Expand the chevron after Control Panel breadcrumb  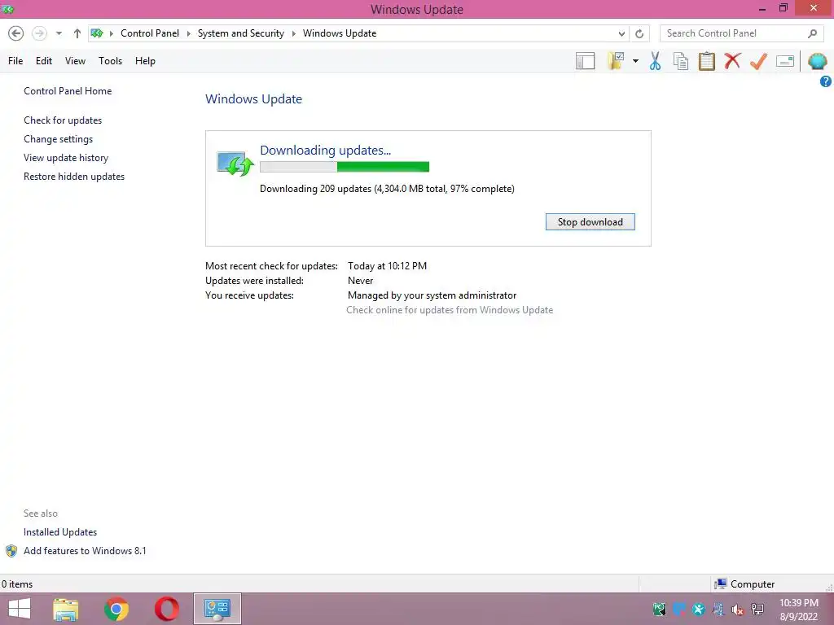(x=188, y=33)
